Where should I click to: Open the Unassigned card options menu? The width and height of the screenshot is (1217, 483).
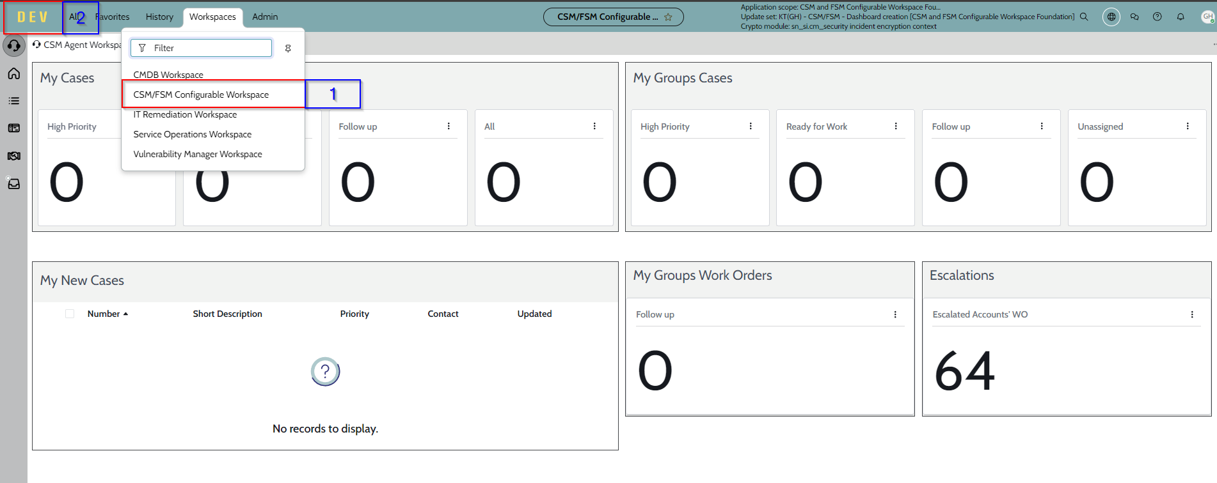1188,126
